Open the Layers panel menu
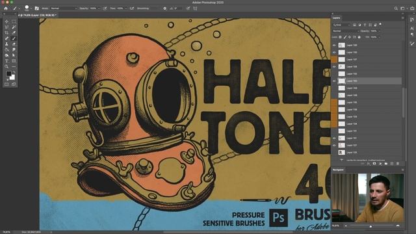 tap(403, 18)
